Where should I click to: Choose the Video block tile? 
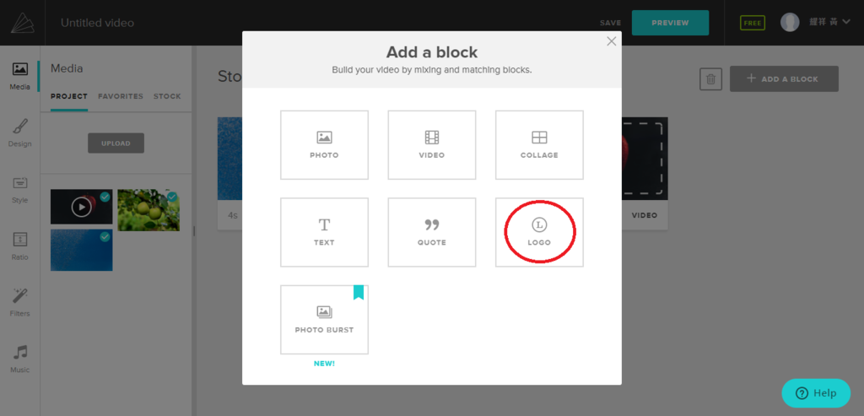click(431, 144)
